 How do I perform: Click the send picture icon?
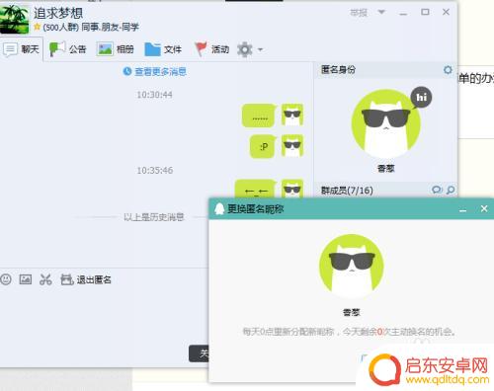coord(26,279)
